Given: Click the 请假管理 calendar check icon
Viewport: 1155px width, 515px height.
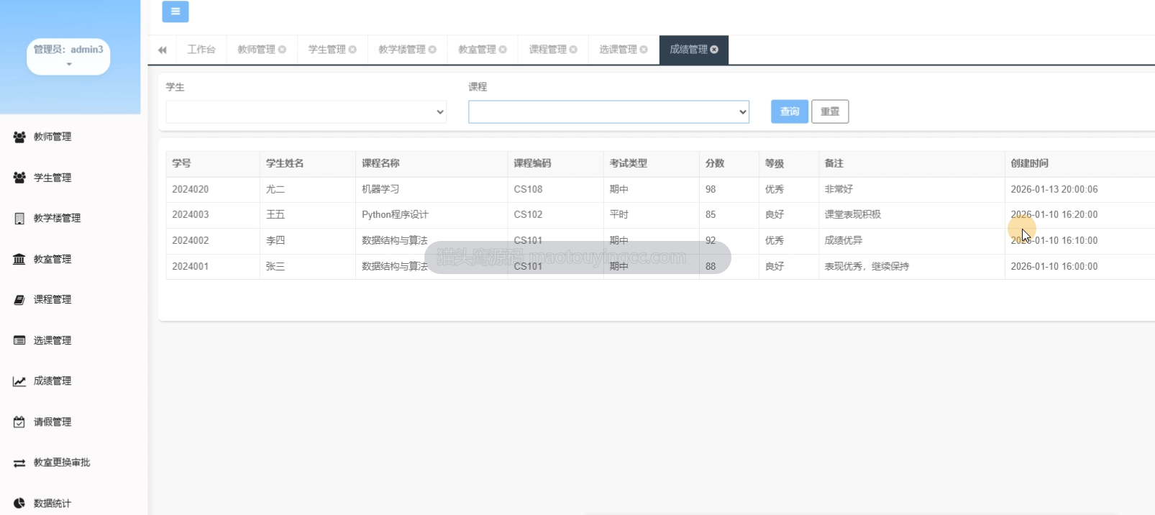Looking at the screenshot, I should point(19,422).
